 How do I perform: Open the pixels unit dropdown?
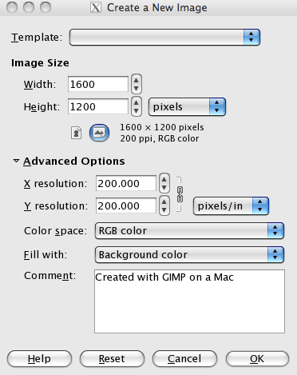[187, 107]
